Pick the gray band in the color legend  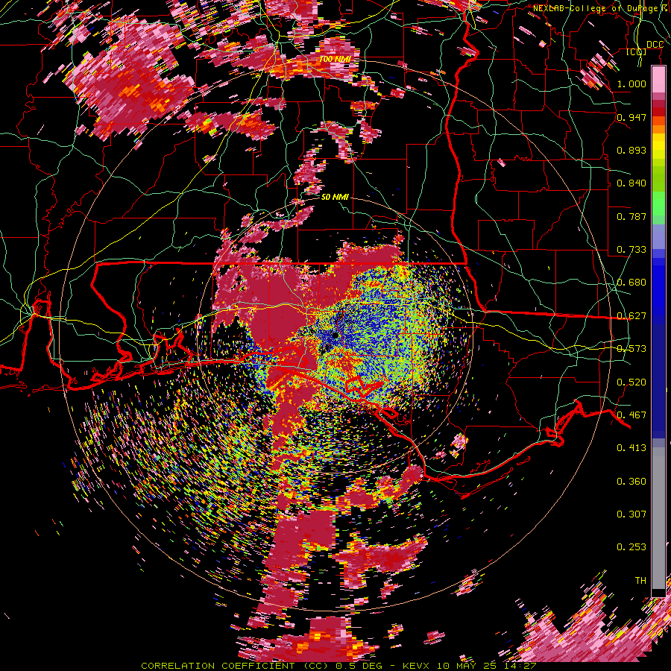click(658, 518)
